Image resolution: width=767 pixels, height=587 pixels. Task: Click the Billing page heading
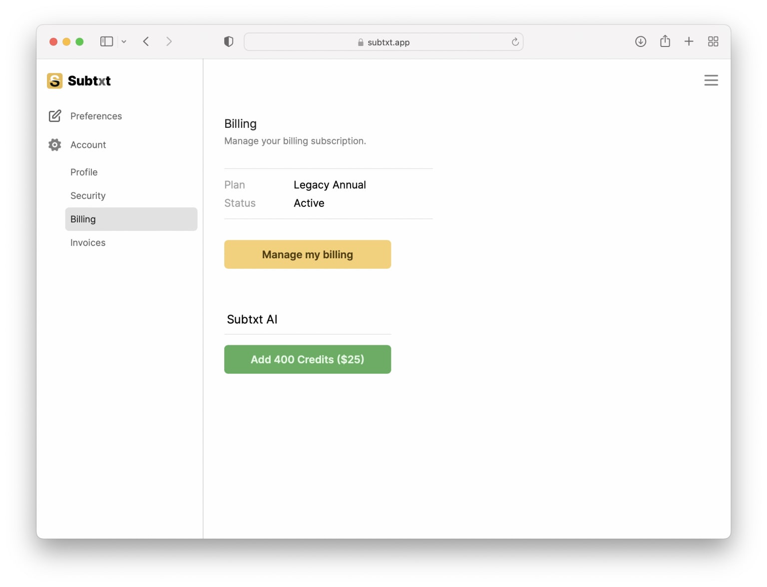(x=240, y=124)
